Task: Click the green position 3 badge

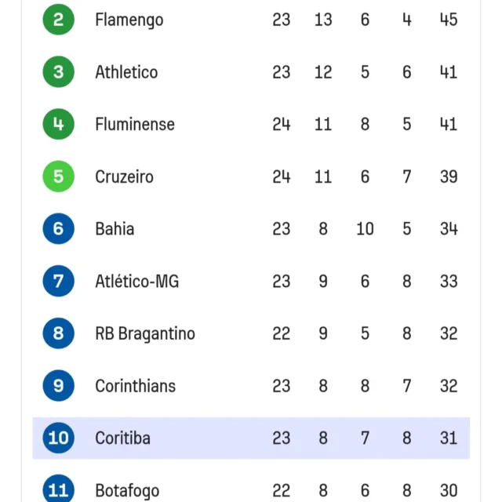Action: [58, 71]
